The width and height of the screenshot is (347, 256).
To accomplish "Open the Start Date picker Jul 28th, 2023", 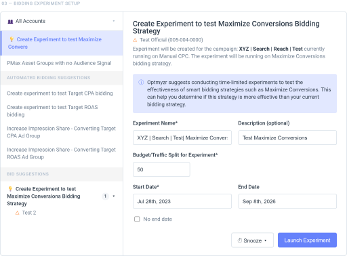I will [x=182, y=201].
